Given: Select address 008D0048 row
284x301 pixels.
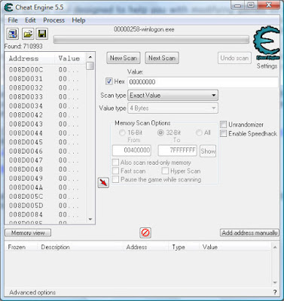Looking at the screenshot, I should 45,169.
